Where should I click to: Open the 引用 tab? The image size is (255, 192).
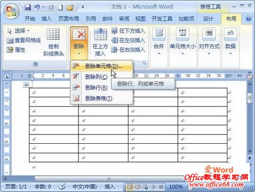(x=91, y=19)
